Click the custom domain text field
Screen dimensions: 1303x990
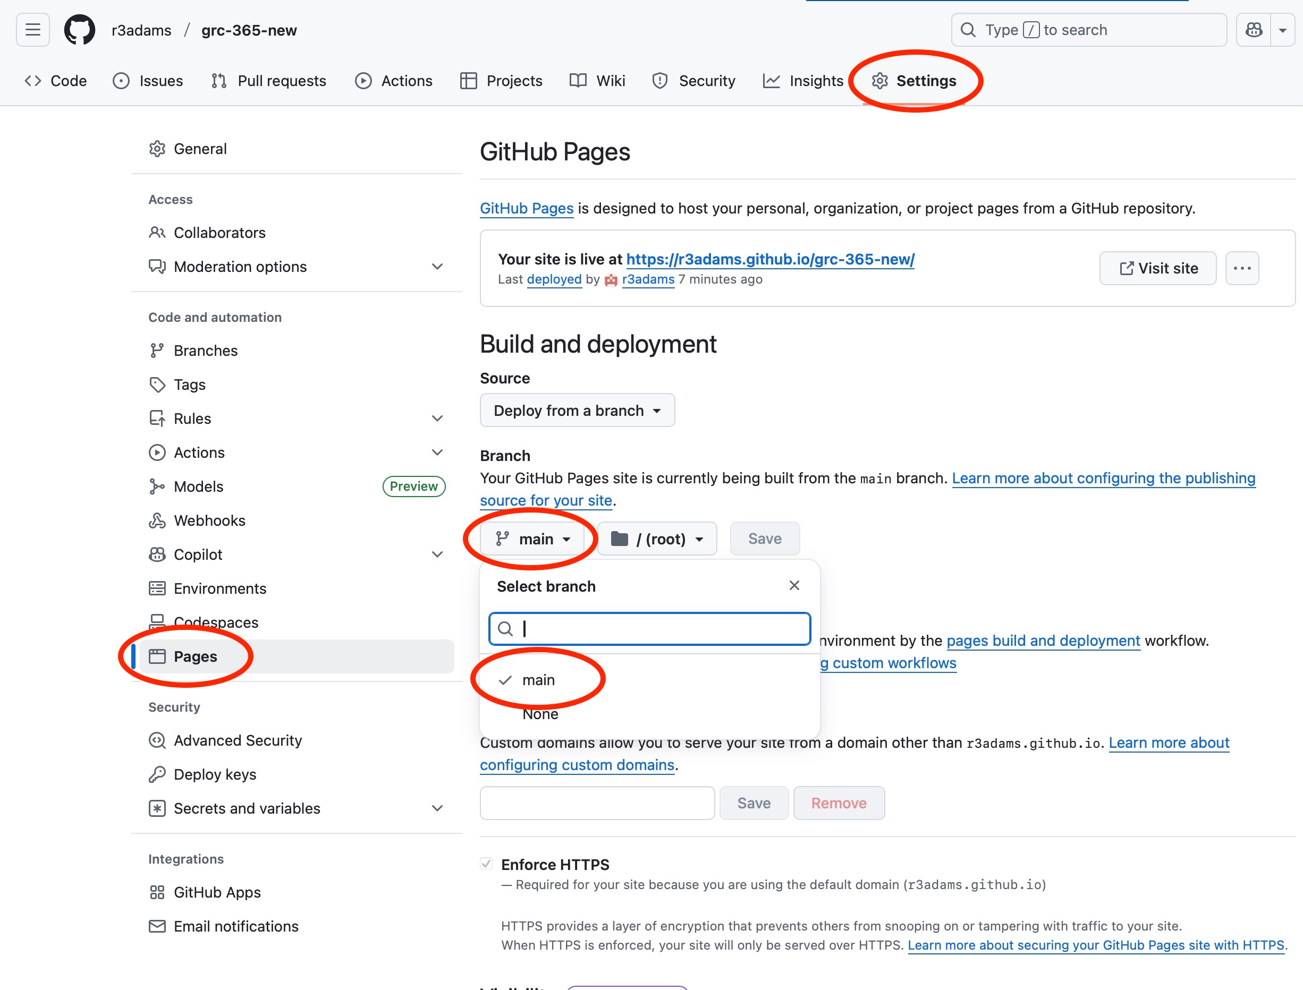coord(597,803)
